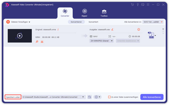Click the scissors cut icon
Image resolution: width=169 pixels, height=105 pixels.
[x=42, y=42]
